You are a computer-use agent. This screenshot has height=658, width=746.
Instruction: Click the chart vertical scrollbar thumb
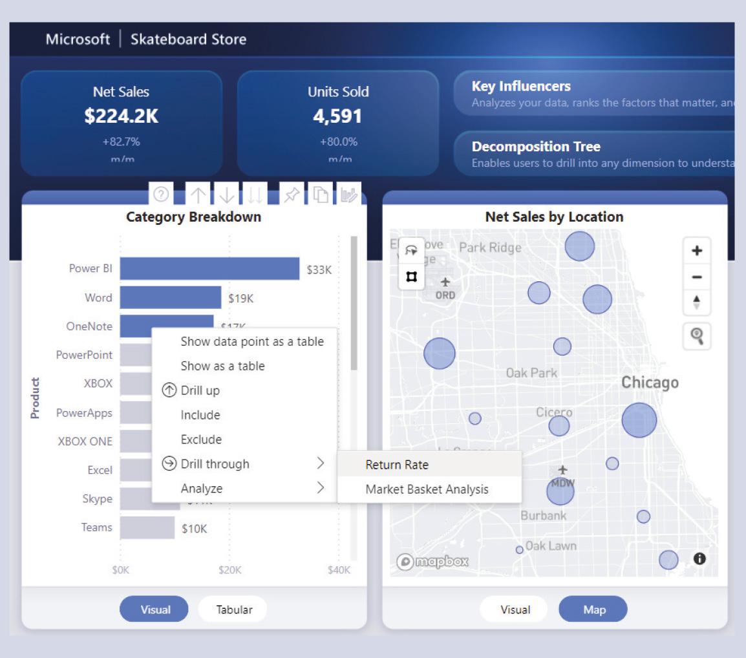coord(354,303)
